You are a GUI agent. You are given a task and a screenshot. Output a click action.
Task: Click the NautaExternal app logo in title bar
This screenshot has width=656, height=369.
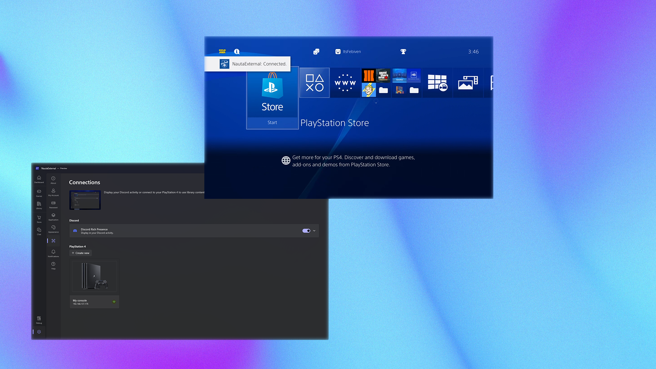(x=37, y=168)
